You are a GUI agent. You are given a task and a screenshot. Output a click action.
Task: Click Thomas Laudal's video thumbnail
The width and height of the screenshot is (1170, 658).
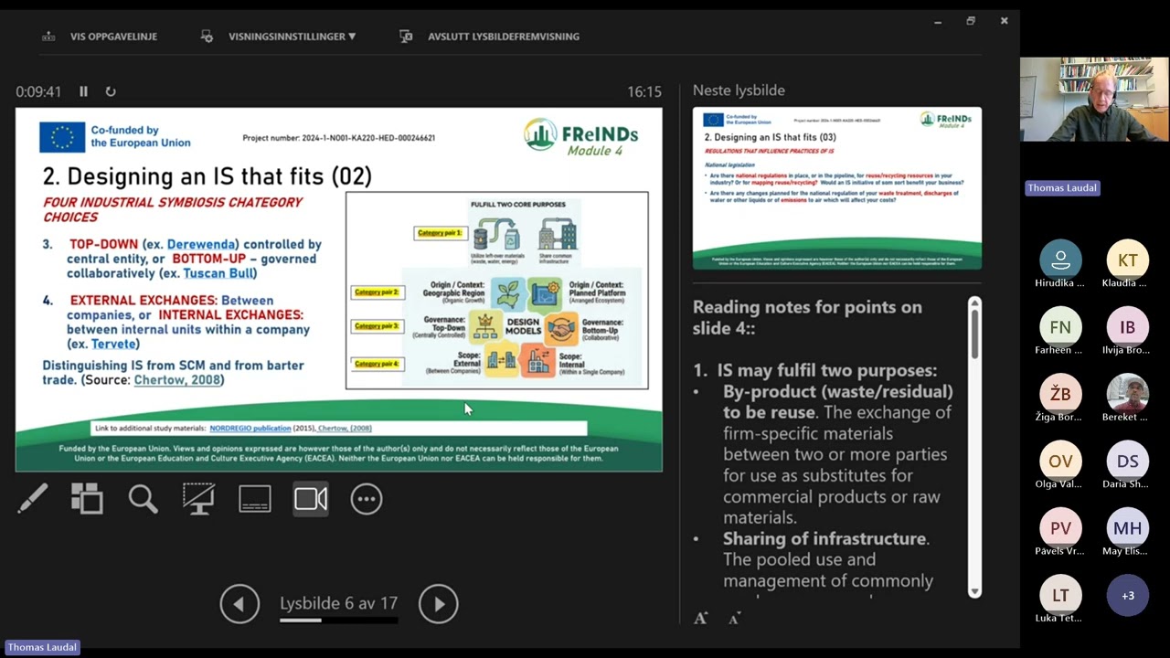click(x=1094, y=100)
